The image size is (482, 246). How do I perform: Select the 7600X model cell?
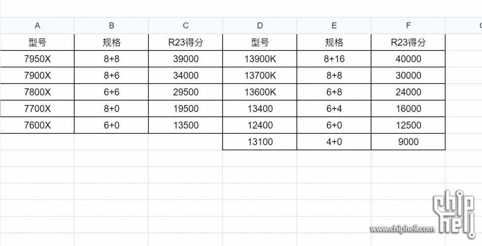37,125
